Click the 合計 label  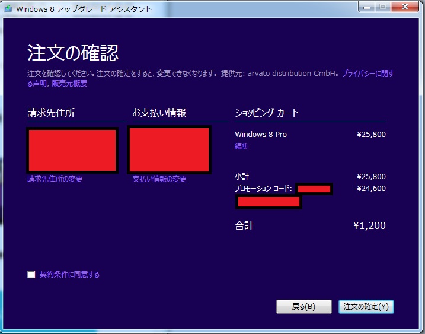tap(244, 225)
